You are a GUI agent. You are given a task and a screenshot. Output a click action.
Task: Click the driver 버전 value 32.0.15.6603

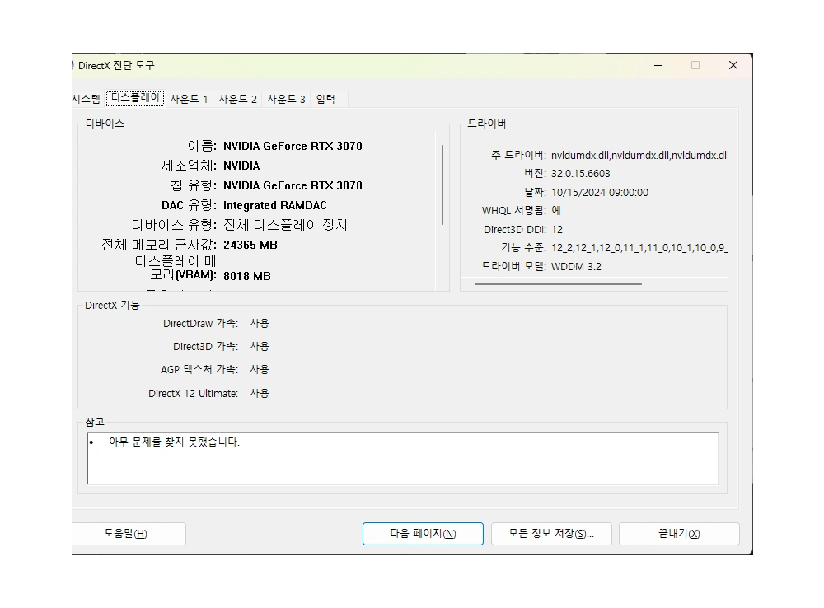581,174
